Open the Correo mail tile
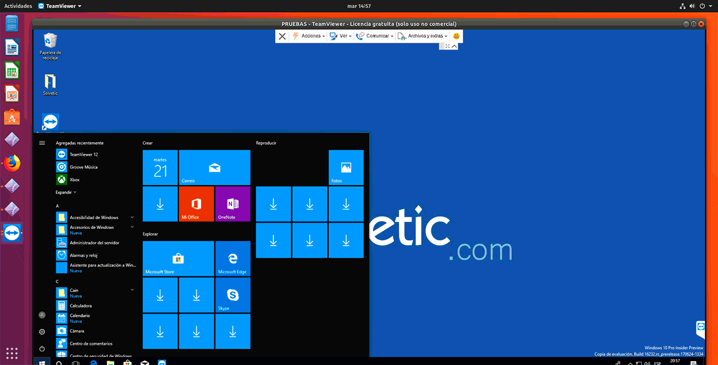718x365 pixels. 214,168
